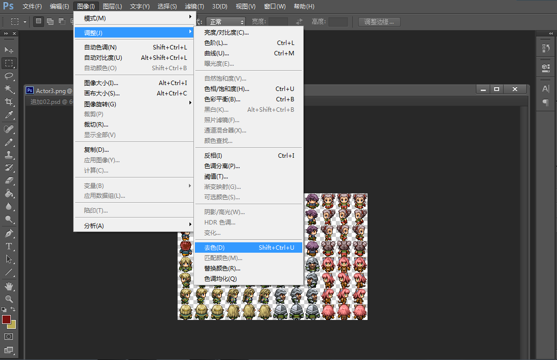Select the Crop tool

[x=9, y=102]
